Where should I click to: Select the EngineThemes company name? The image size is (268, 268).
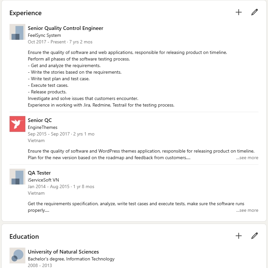click(42, 127)
